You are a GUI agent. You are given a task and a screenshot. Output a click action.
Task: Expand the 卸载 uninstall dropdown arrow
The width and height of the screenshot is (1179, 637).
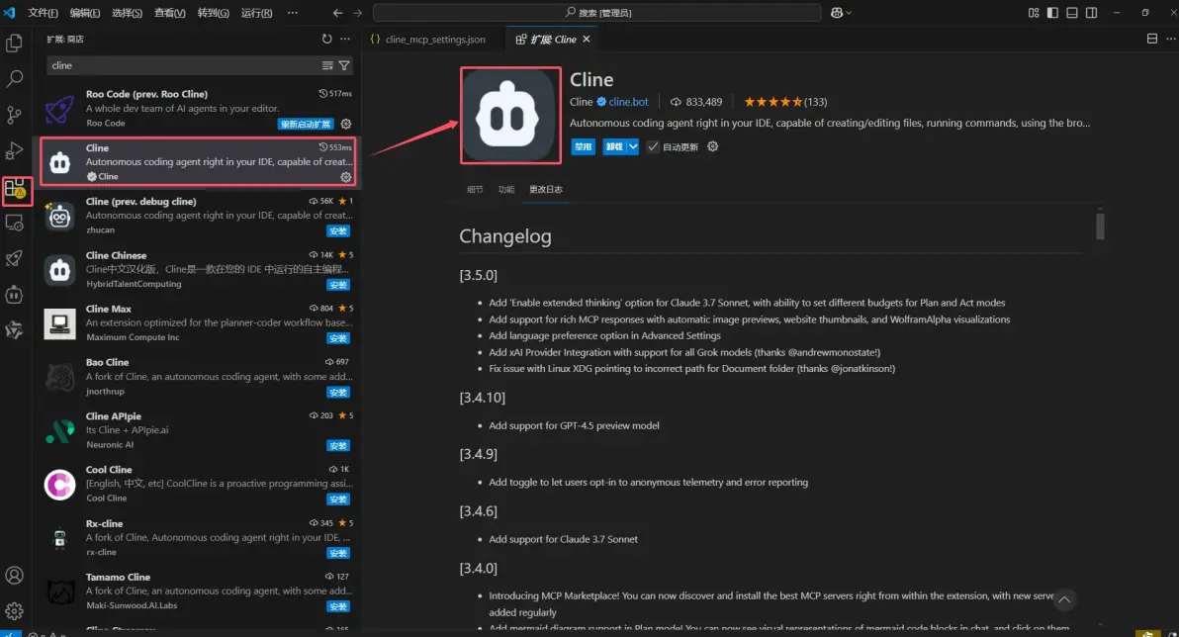[633, 146]
